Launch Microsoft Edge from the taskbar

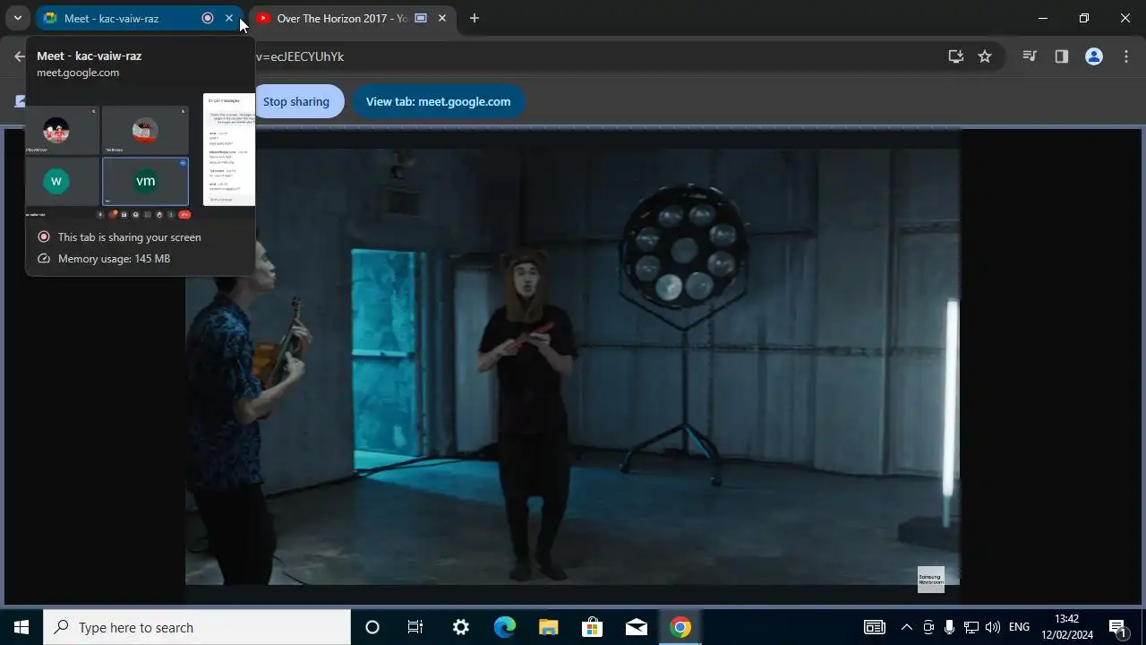(505, 627)
